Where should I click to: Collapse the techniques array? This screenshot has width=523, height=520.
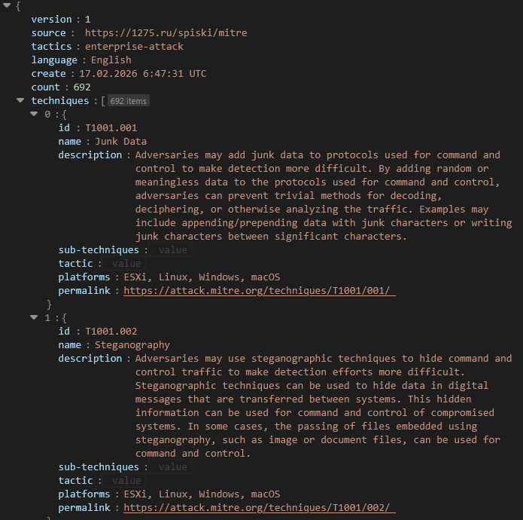pos(20,100)
